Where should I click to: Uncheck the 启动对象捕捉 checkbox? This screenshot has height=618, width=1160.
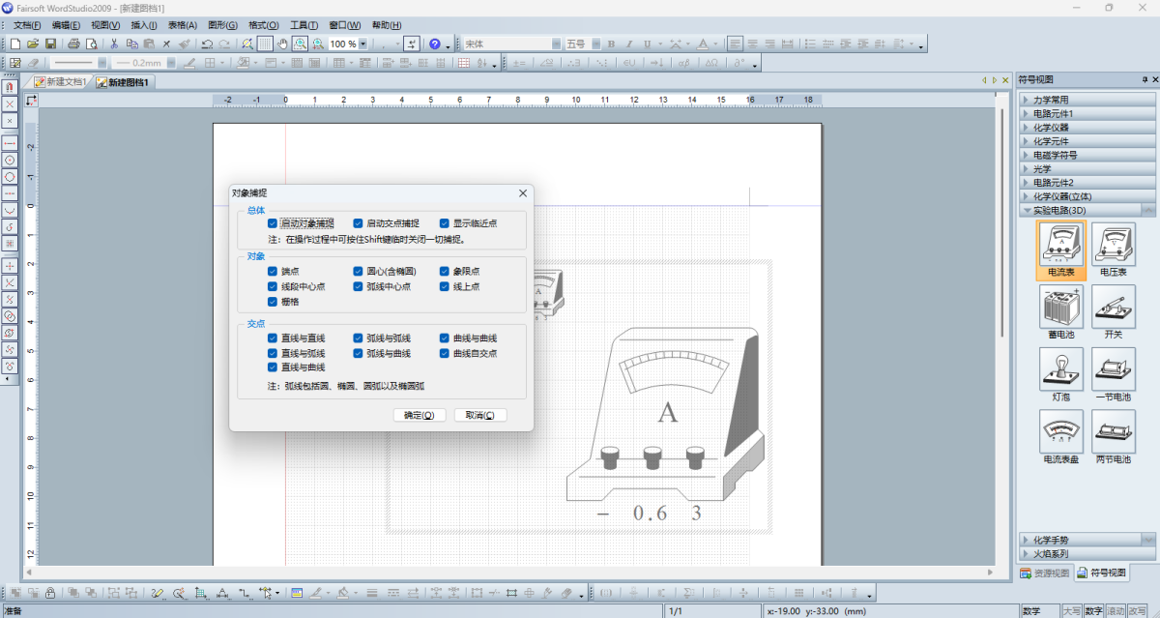(x=273, y=222)
